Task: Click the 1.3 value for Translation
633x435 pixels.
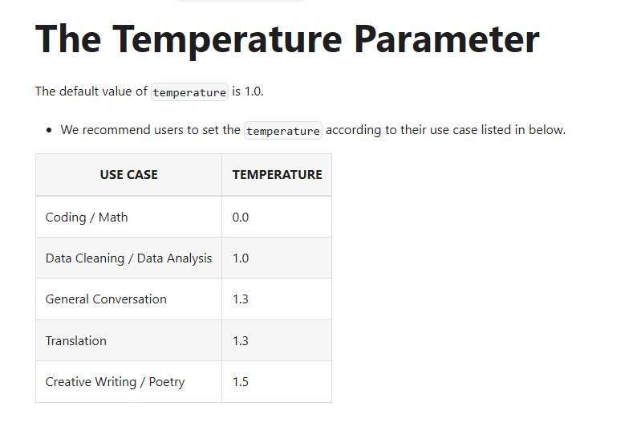Action: [240, 341]
